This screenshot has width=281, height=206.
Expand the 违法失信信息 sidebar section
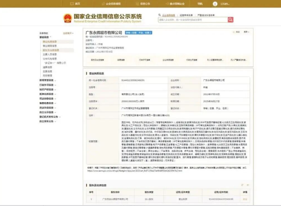click(48, 108)
